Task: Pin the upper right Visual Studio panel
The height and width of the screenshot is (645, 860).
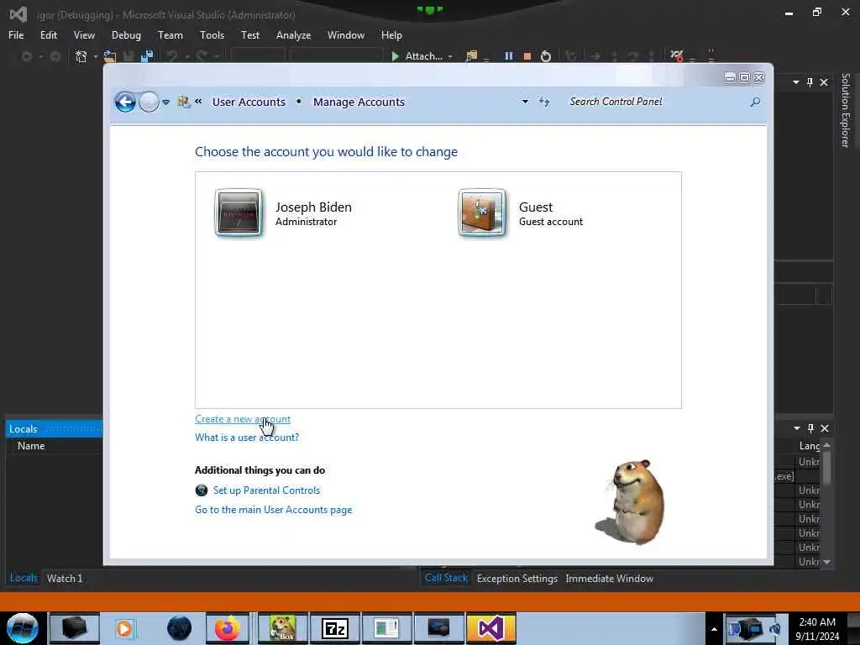Action: (x=810, y=82)
